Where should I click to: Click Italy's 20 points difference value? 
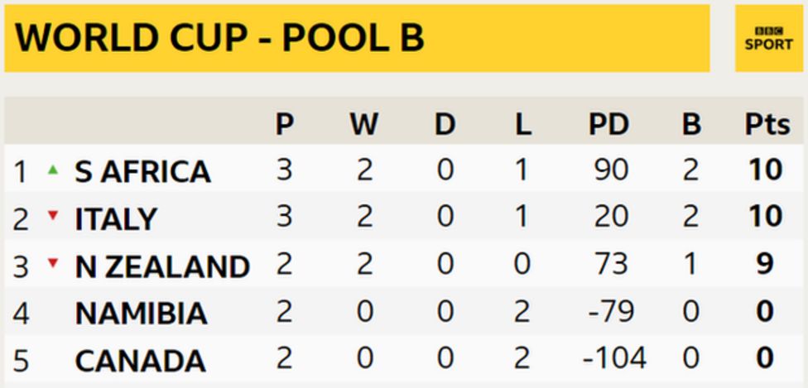pos(611,217)
